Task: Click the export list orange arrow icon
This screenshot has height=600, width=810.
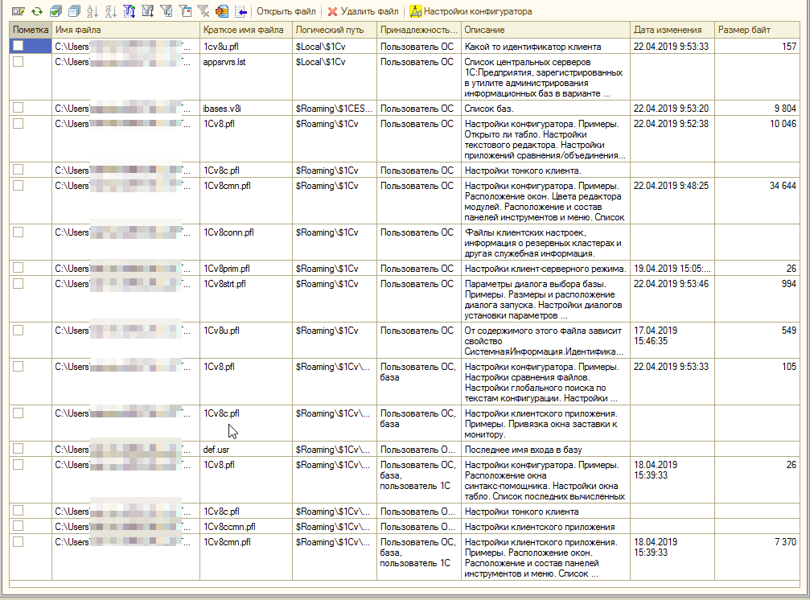Action: pos(222,10)
